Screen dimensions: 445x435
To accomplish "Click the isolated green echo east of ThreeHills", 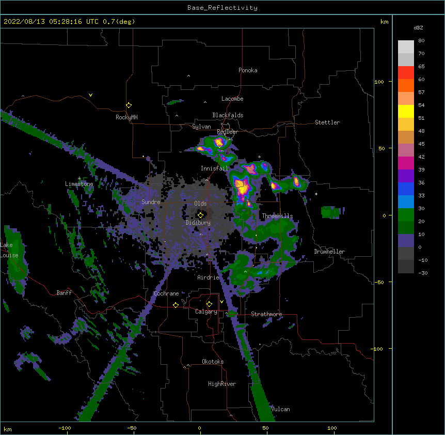I will [330, 212].
